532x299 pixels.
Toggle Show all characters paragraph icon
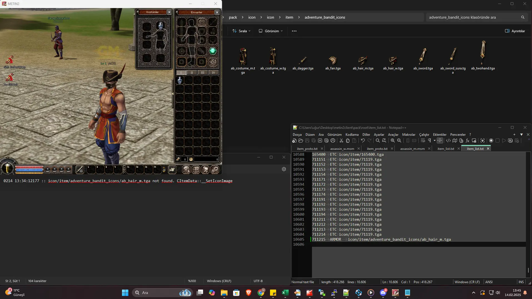[x=429, y=141]
